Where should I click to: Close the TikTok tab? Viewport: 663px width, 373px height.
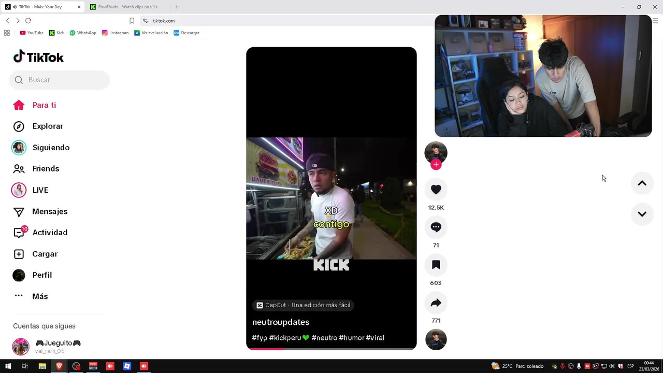click(x=79, y=7)
